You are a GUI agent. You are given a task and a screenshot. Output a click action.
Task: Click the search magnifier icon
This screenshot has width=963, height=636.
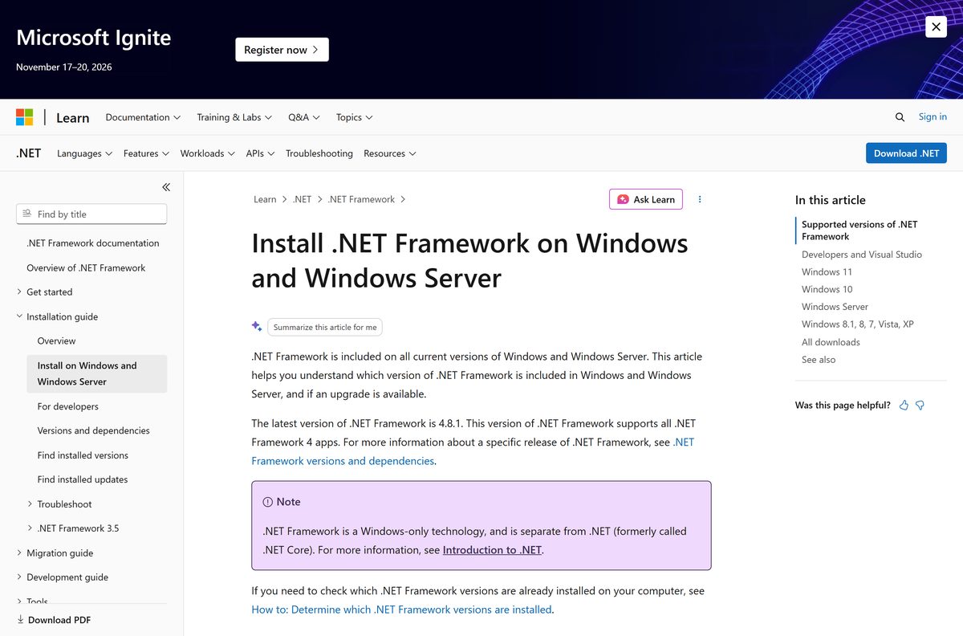(x=900, y=117)
